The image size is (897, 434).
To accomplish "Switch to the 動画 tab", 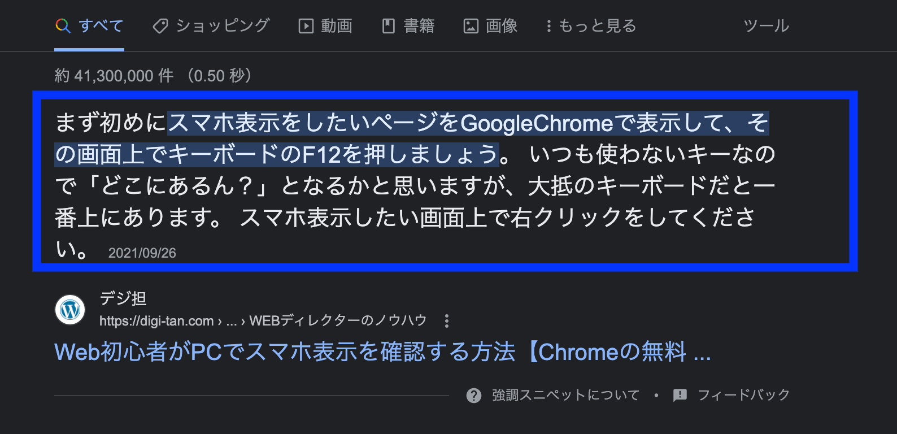I will click(326, 26).
